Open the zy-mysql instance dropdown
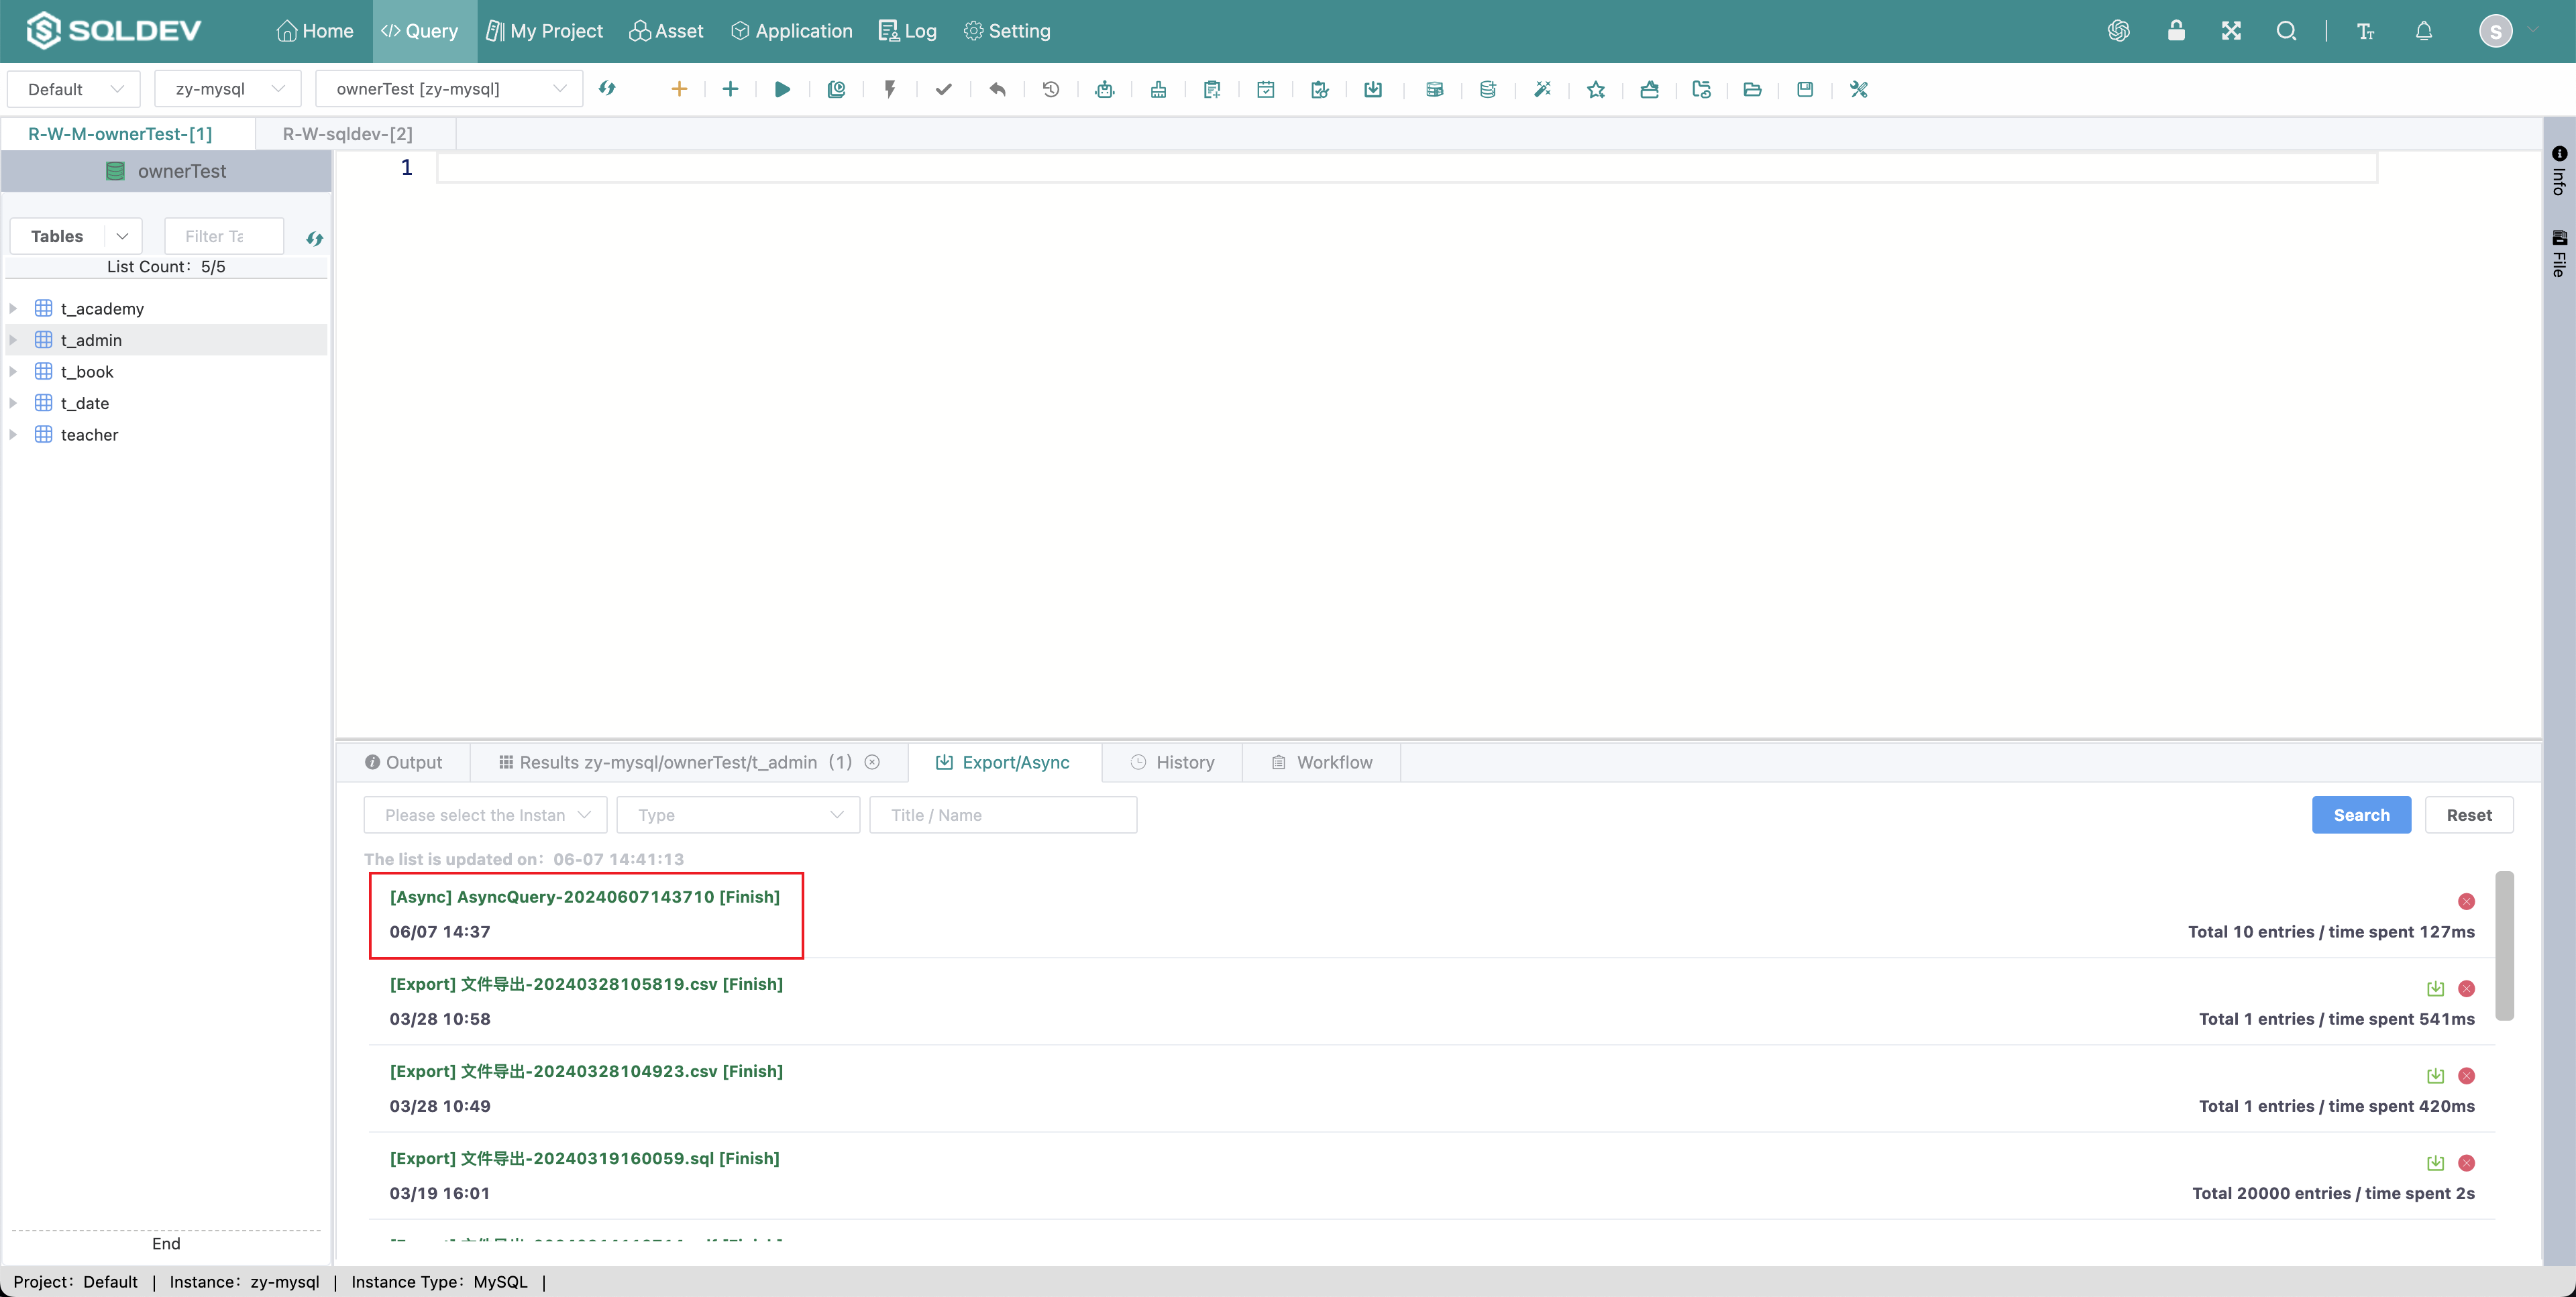The image size is (2576, 1297). [x=228, y=89]
